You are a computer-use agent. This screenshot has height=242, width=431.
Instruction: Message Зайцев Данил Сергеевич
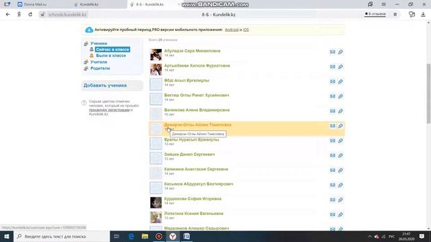coord(332,155)
